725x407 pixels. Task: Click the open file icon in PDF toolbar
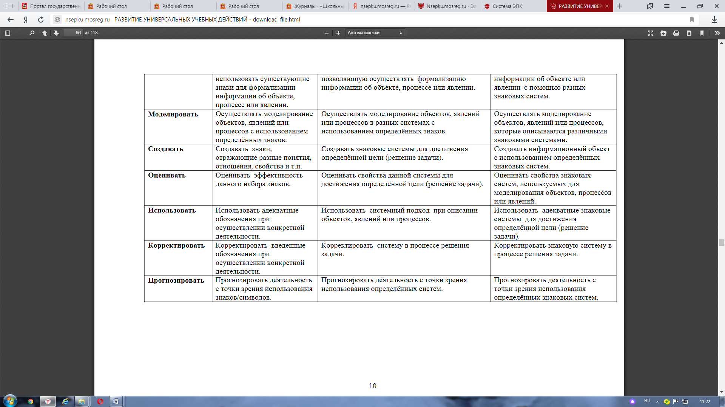pos(663,33)
